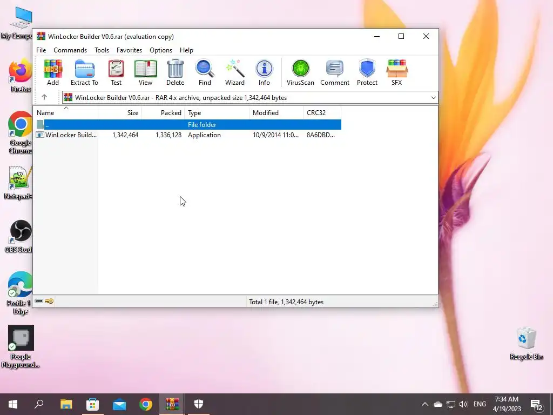The width and height of the screenshot is (553, 415).
Task: Click the Delete trash can icon
Action: 176,72
